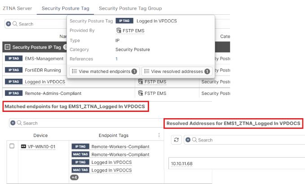Viewport: 305px width, 184px height.
Task: Click the VP-WIN10-01 device icon
Action: [23, 147]
